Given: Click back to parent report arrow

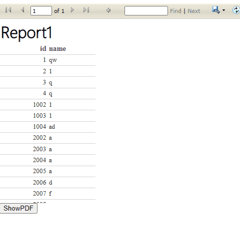Looking at the screenshot, I should pos(108,10).
